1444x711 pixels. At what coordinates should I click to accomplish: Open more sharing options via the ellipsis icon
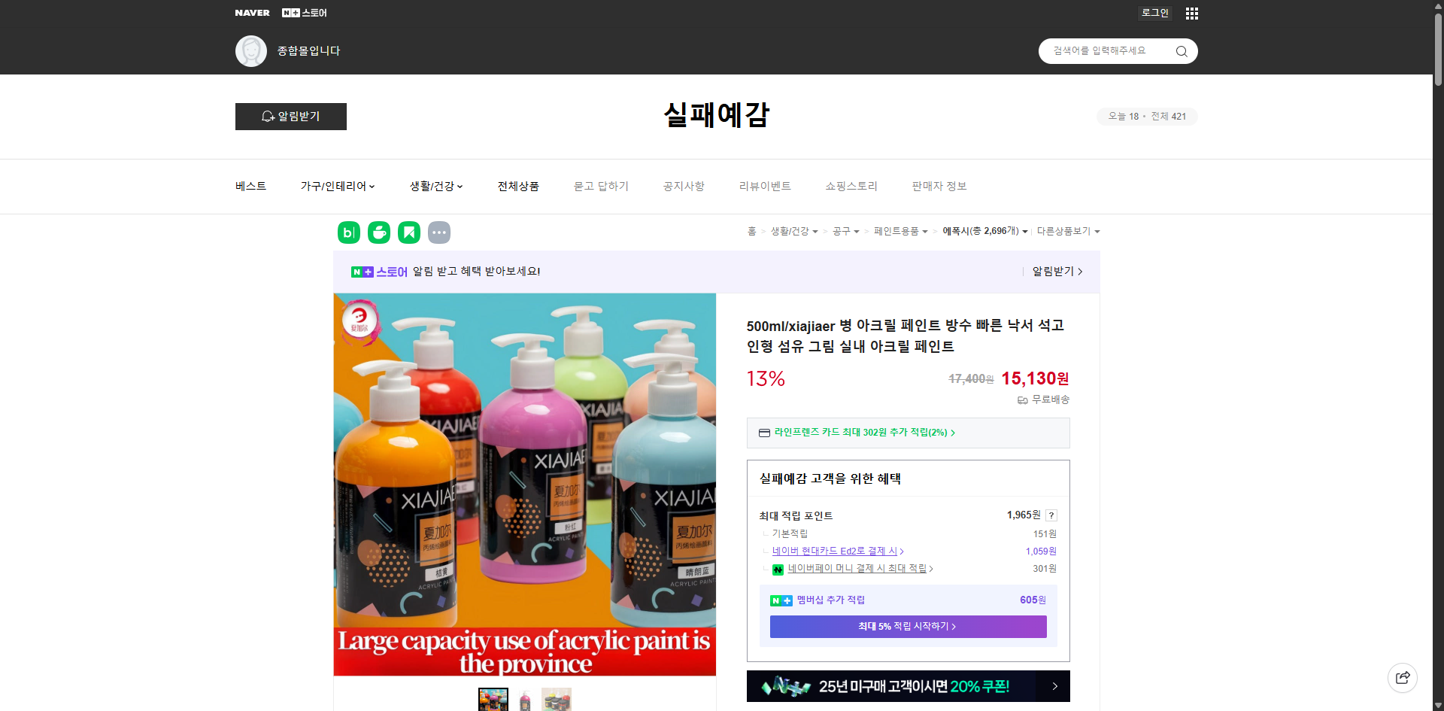pyautogui.click(x=439, y=232)
